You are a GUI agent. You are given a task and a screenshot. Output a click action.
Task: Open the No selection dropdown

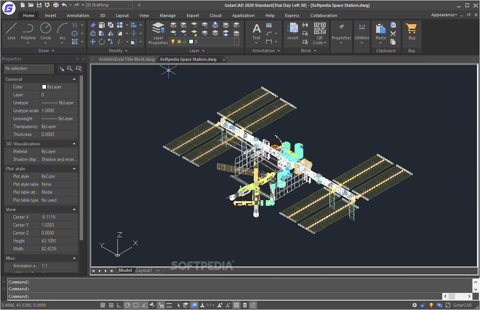29,69
